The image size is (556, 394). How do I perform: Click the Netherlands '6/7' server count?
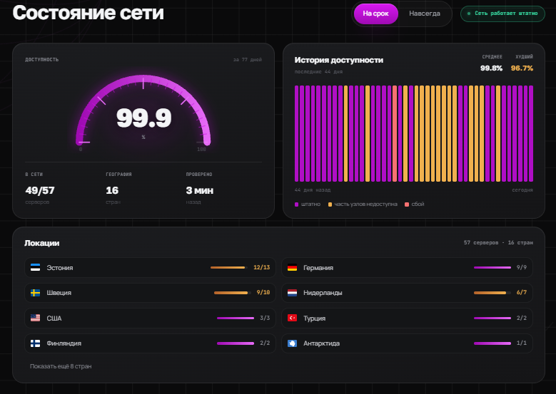(x=521, y=292)
